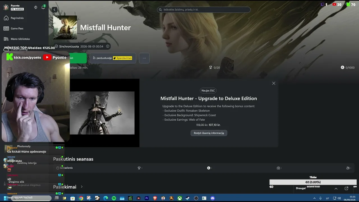This screenshot has width=359, height=202.
Task: Click the friends icon in last session row
Action: click(348, 168)
